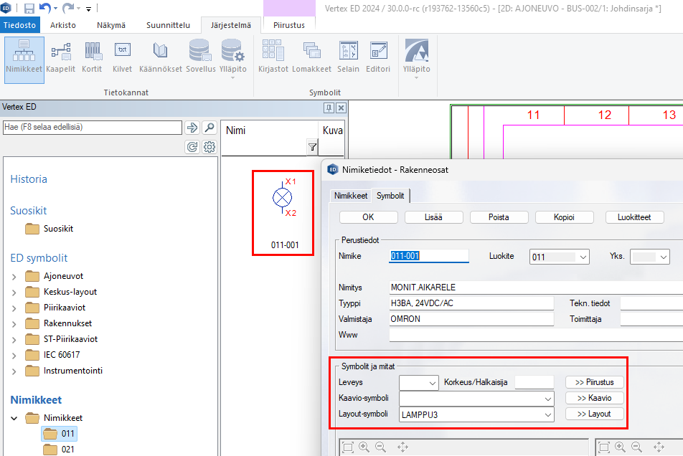Click the Nimitys text field
The image size is (683, 456).
[534, 288]
